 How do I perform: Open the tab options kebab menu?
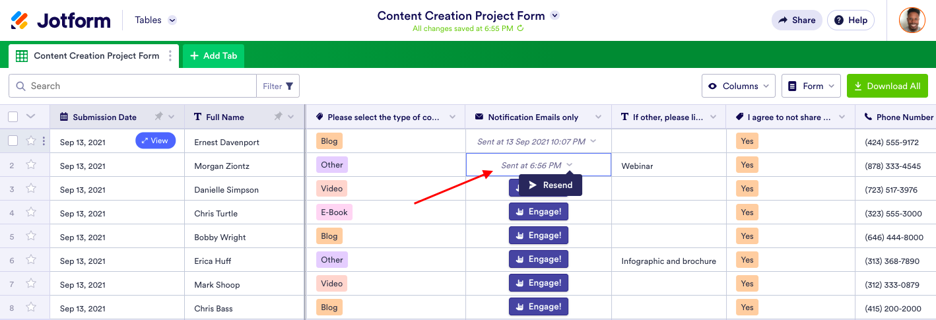pos(170,56)
